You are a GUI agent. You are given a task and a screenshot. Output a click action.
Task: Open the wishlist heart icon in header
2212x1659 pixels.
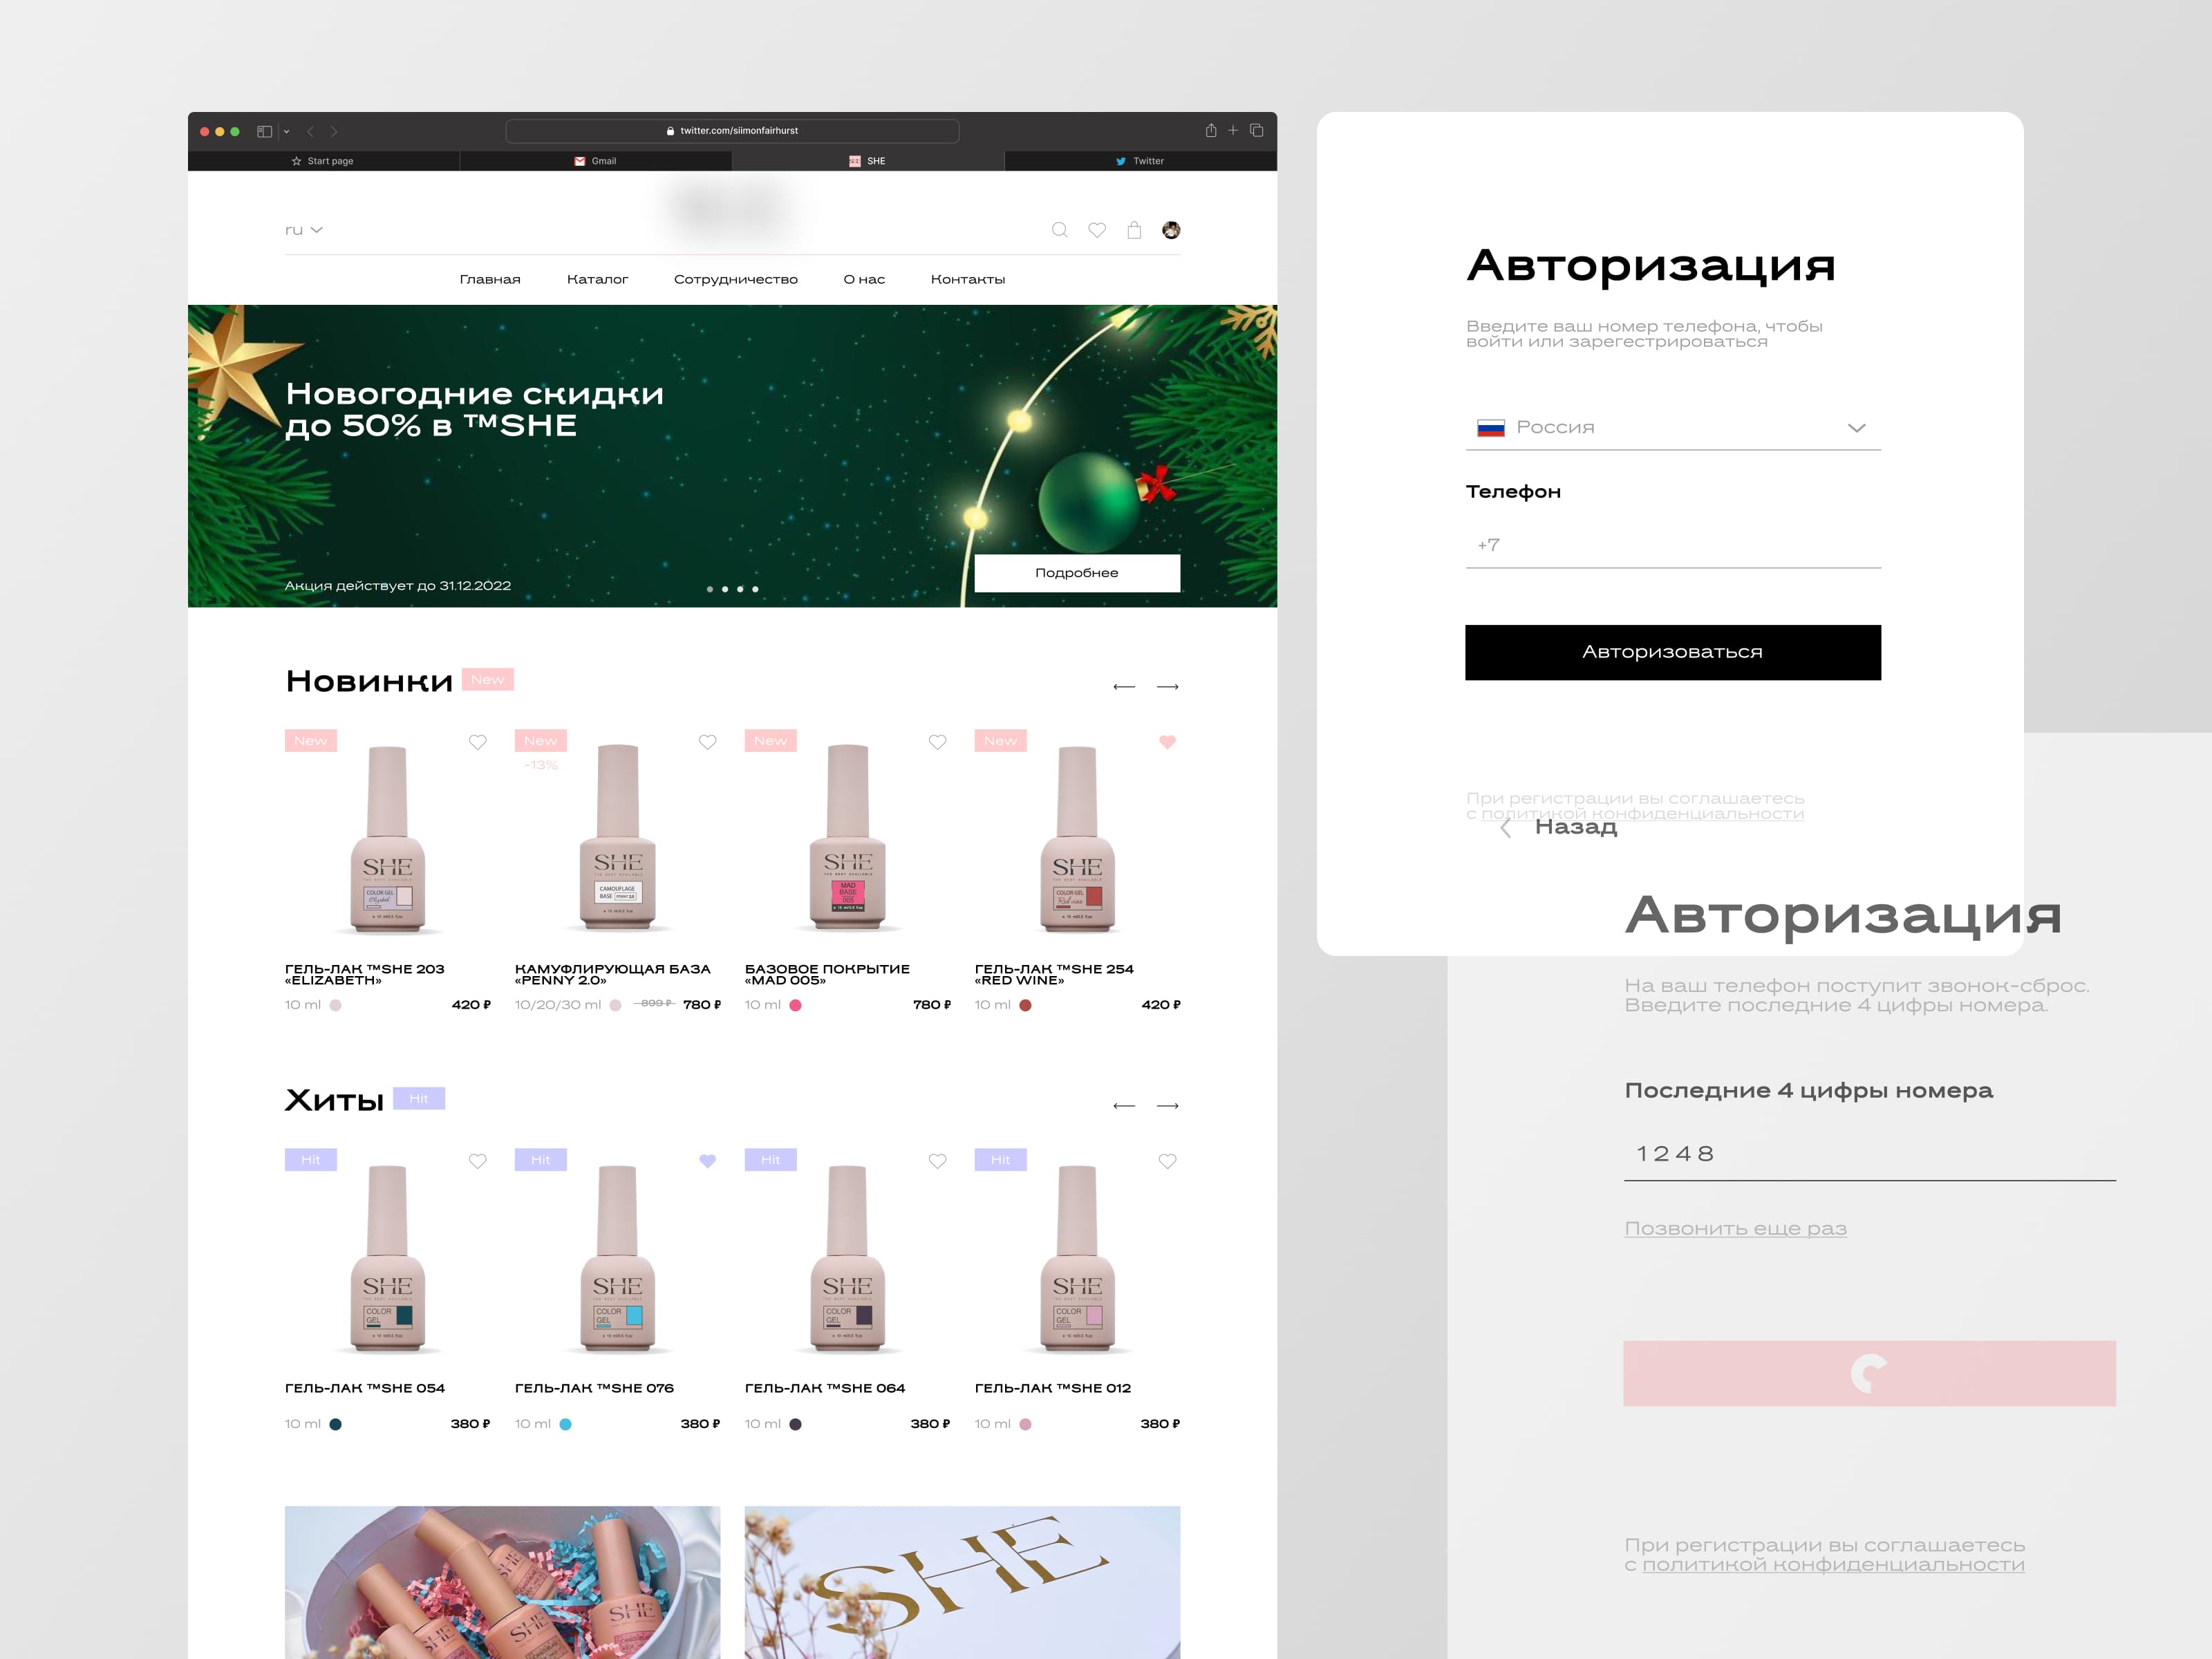click(1097, 230)
